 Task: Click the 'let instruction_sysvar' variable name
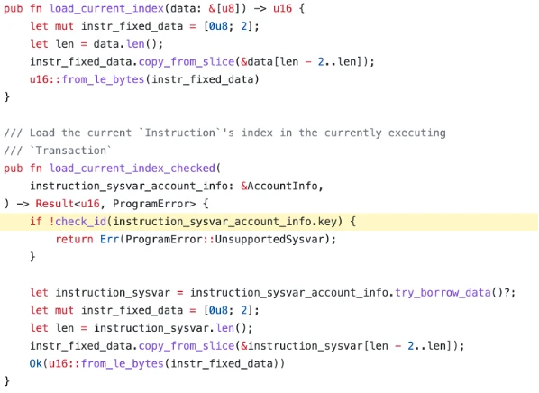point(113,293)
